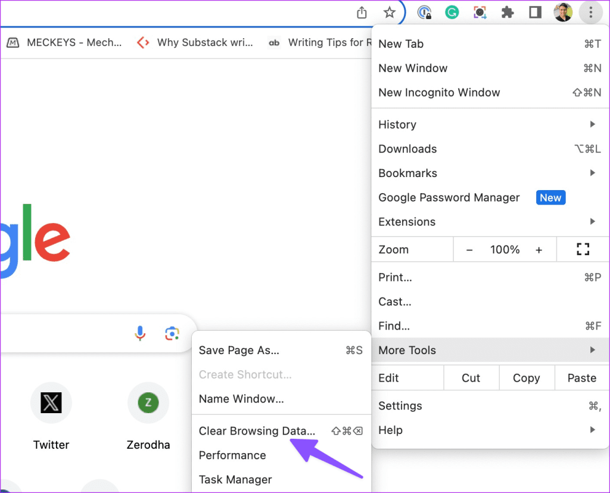Enter full screen using the zoom row icon
This screenshot has width=610, height=493.
point(583,249)
